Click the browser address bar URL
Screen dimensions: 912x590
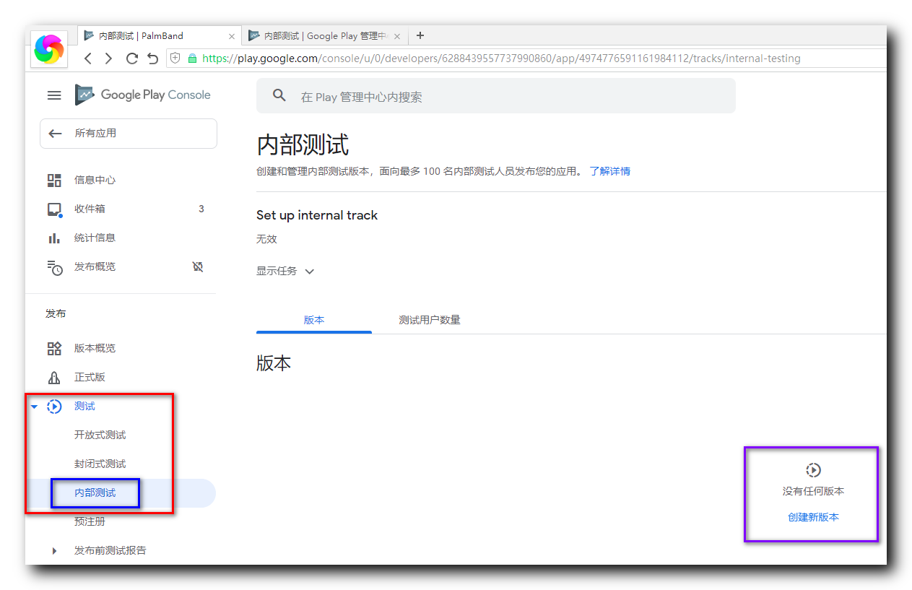click(501, 58)
